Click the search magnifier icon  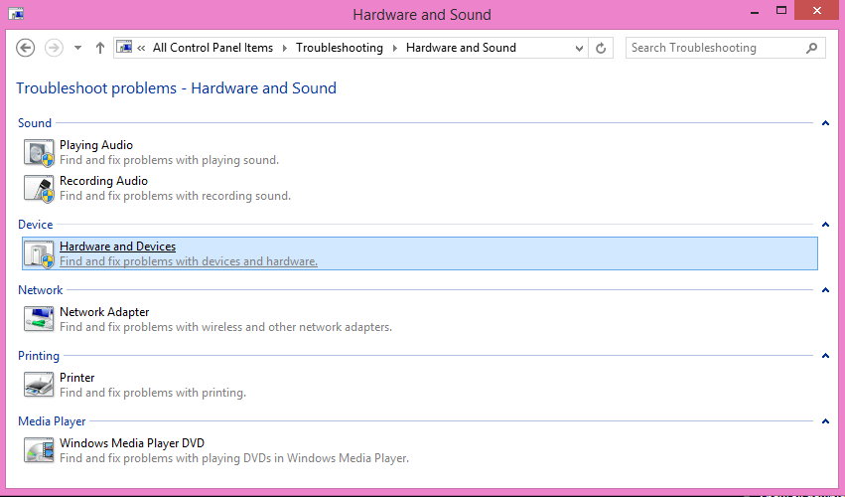click(x=811, y=48)
